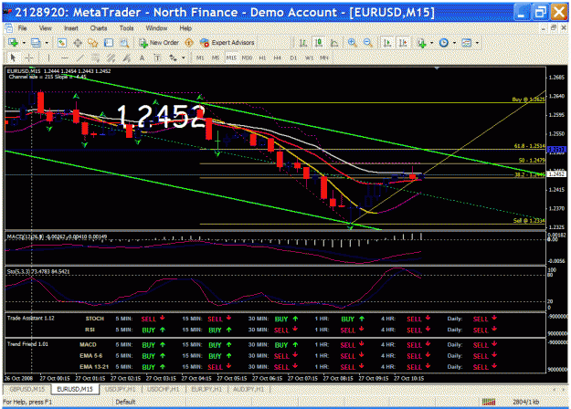Switch timeframe to D1
571x409 pixels.
coord(293,58)
